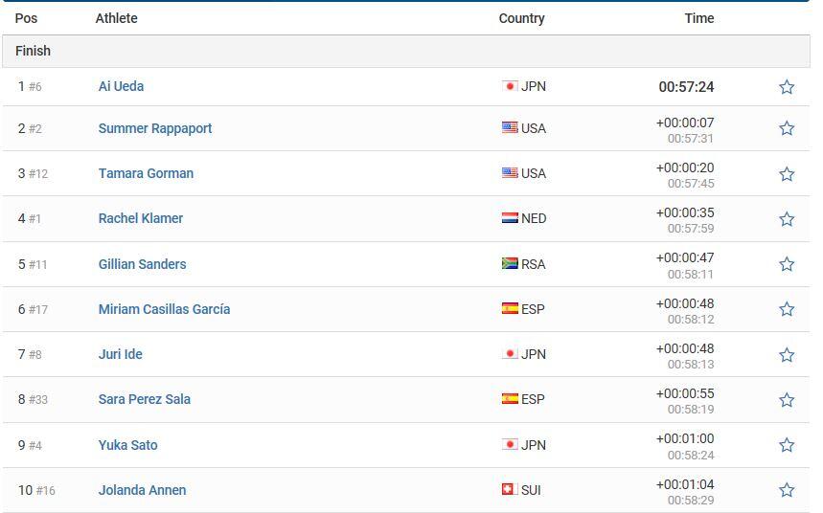
Task: Sort by the Time column header
Action: tap(699, 18)
